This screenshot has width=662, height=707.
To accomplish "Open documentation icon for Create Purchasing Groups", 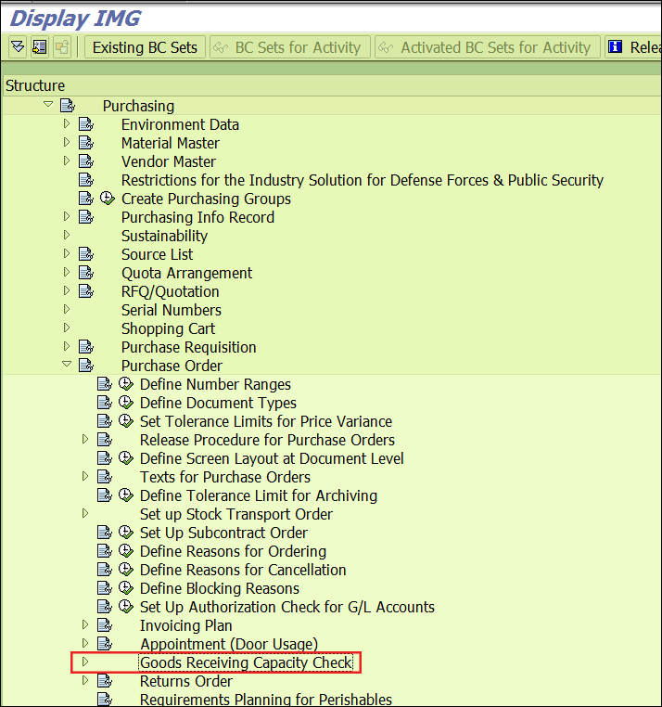I will [x=86, y=198].
